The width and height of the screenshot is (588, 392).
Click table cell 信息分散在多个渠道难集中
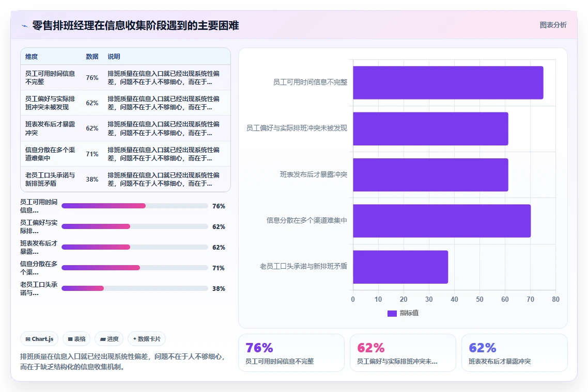[x=50, y=154]
